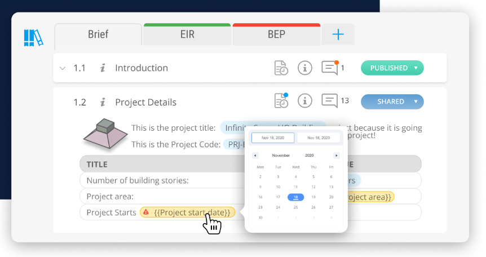Screen dimensions: 486x257
Task: Go to previous month in calendar
Action: point(255,156)
